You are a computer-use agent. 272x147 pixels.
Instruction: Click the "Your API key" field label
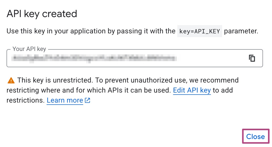[29, 49]
